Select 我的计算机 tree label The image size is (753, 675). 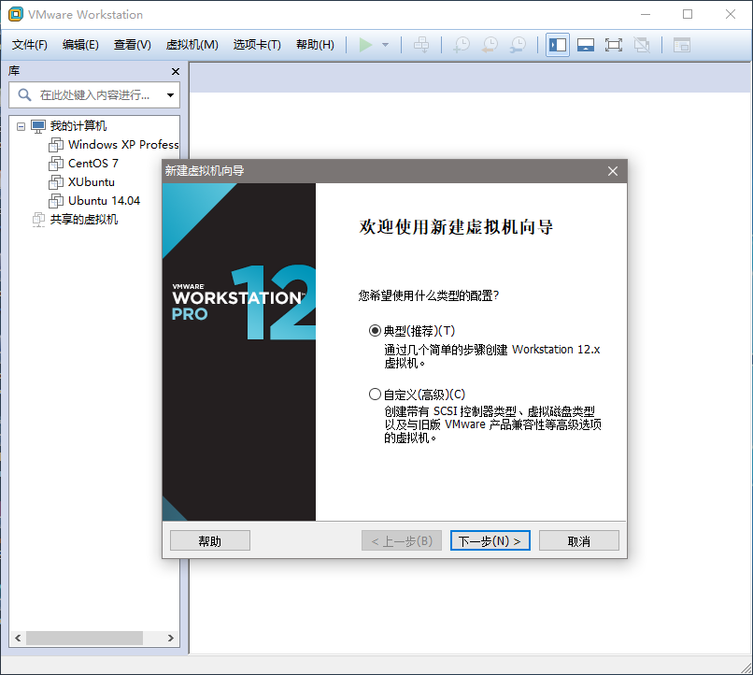coord(78,126)
